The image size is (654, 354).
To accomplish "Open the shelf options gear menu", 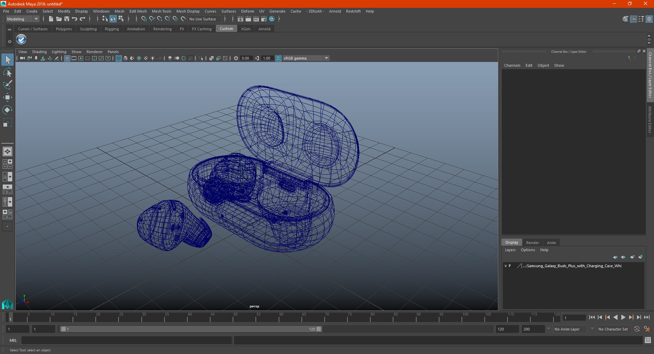I will (10, 42).
